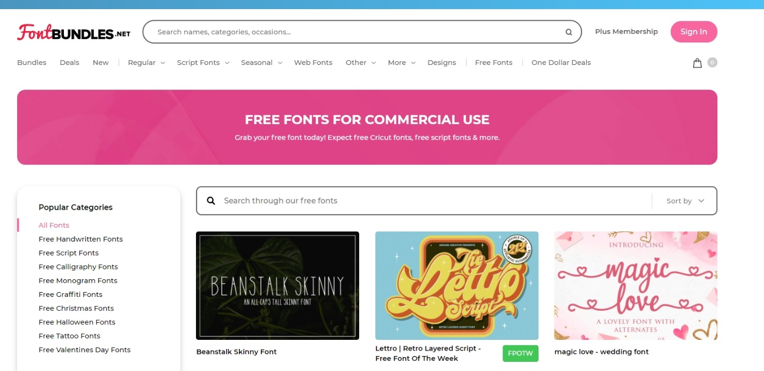
Task: Open the Beanstalk Skinny Font preview
Action: click(x=277, y=285)
